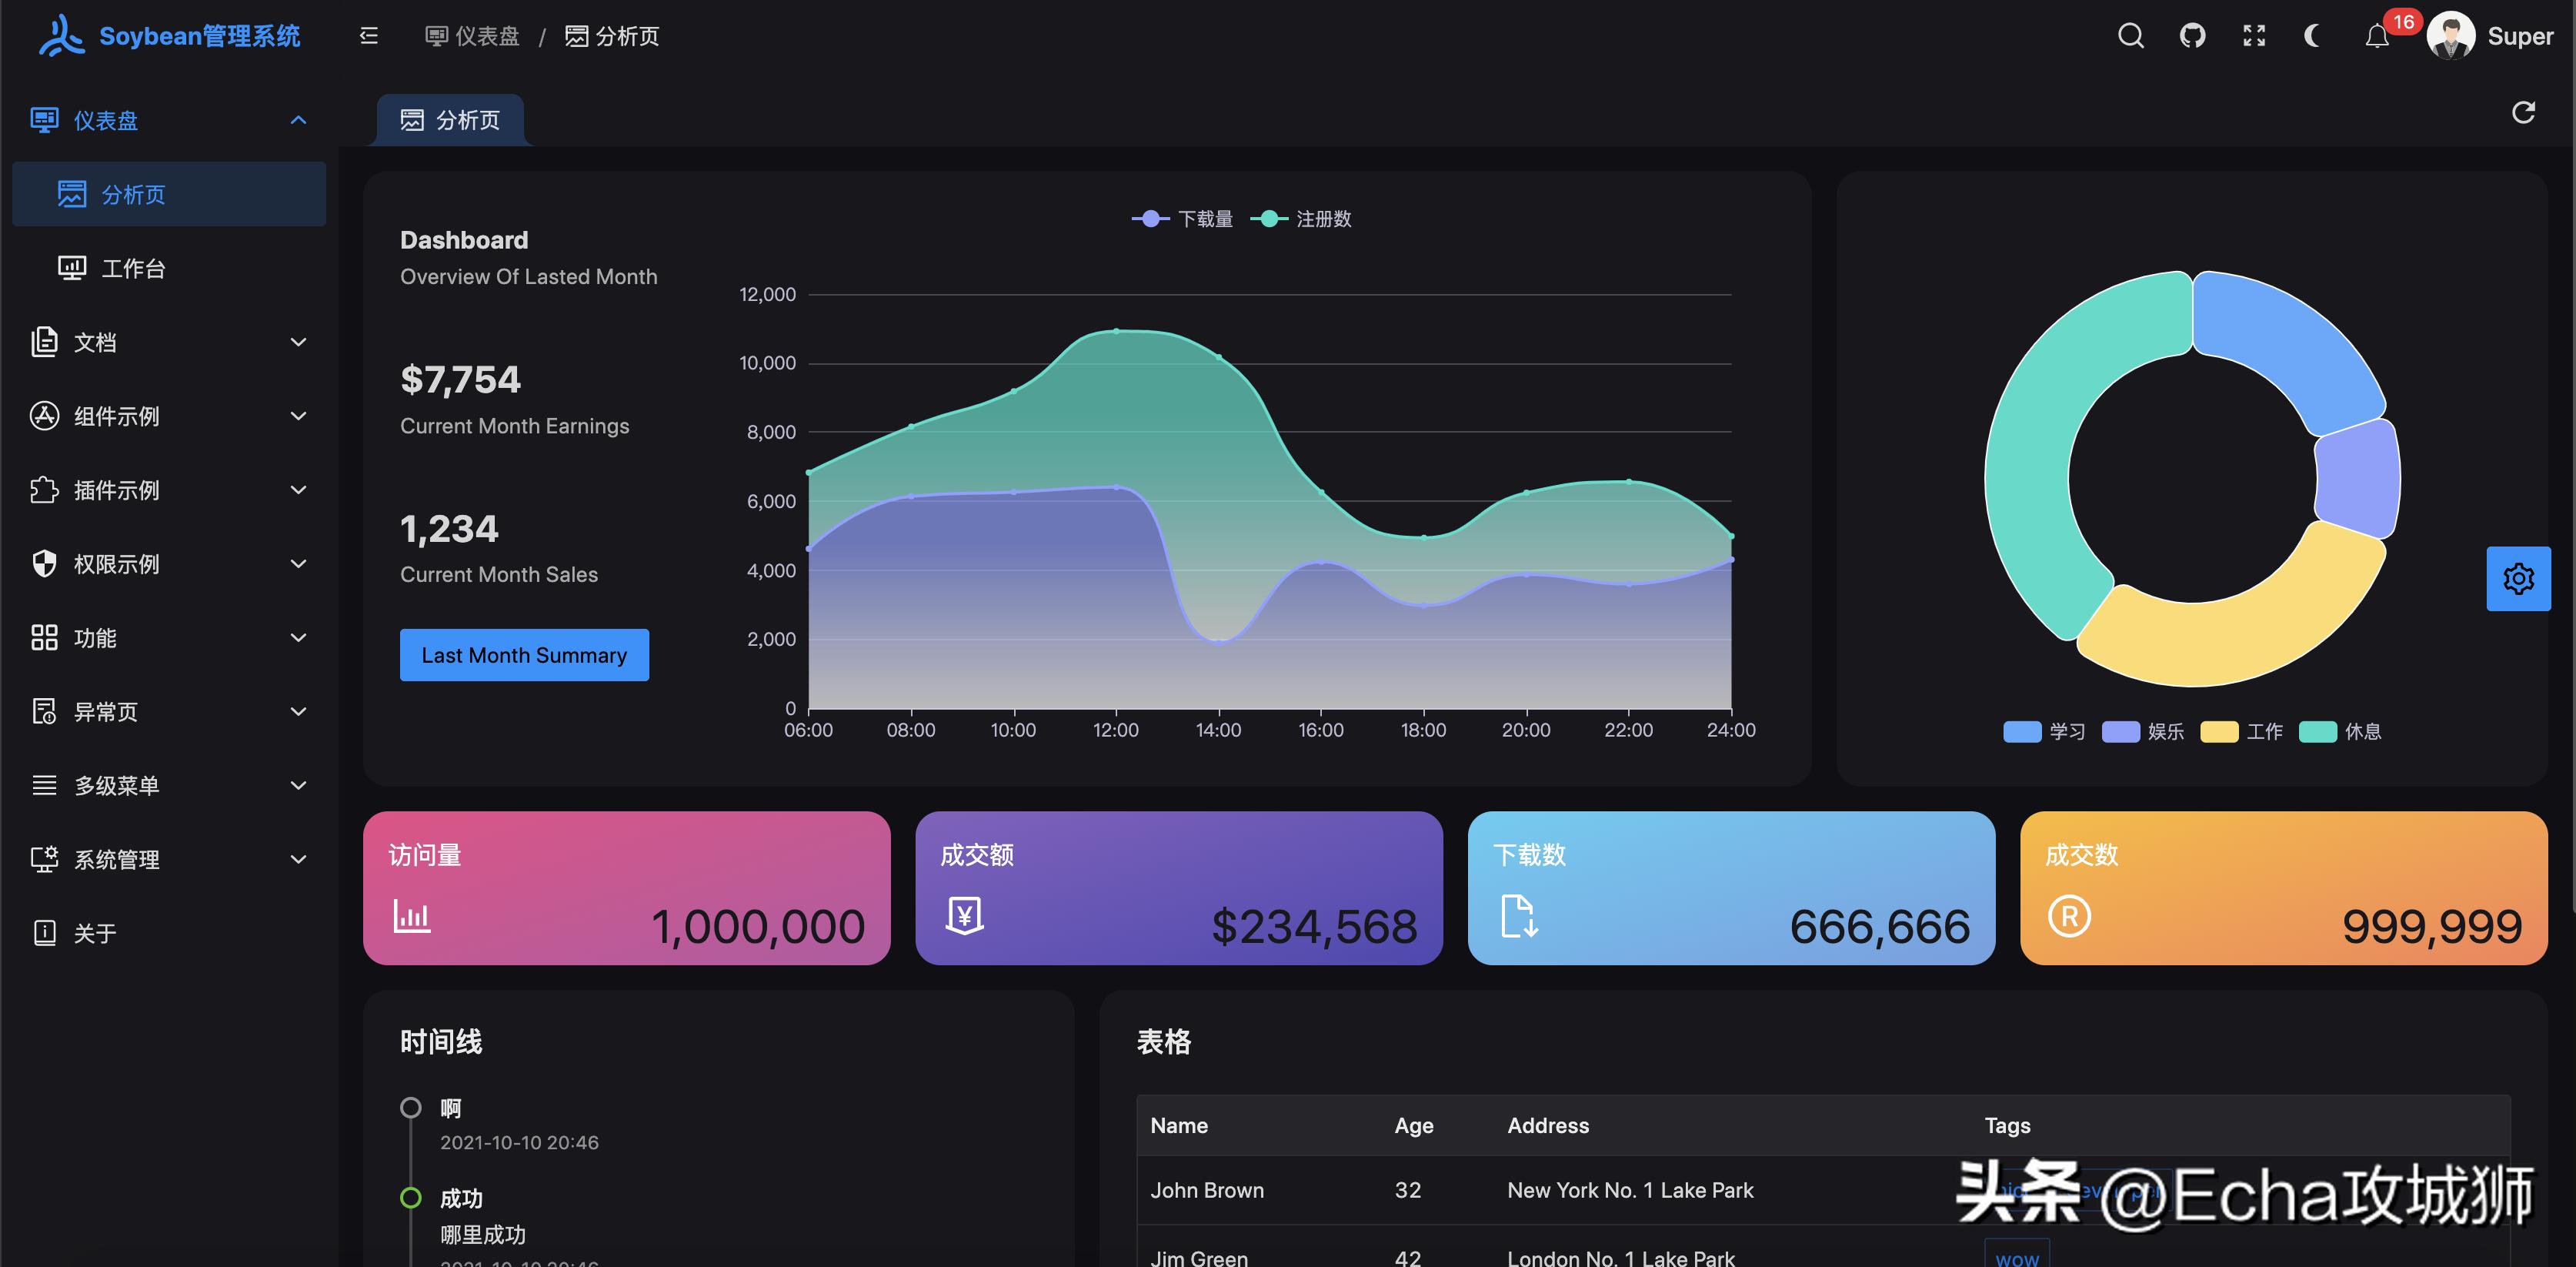
Task: Open theme settings gear button
Action: point(2518,578)
